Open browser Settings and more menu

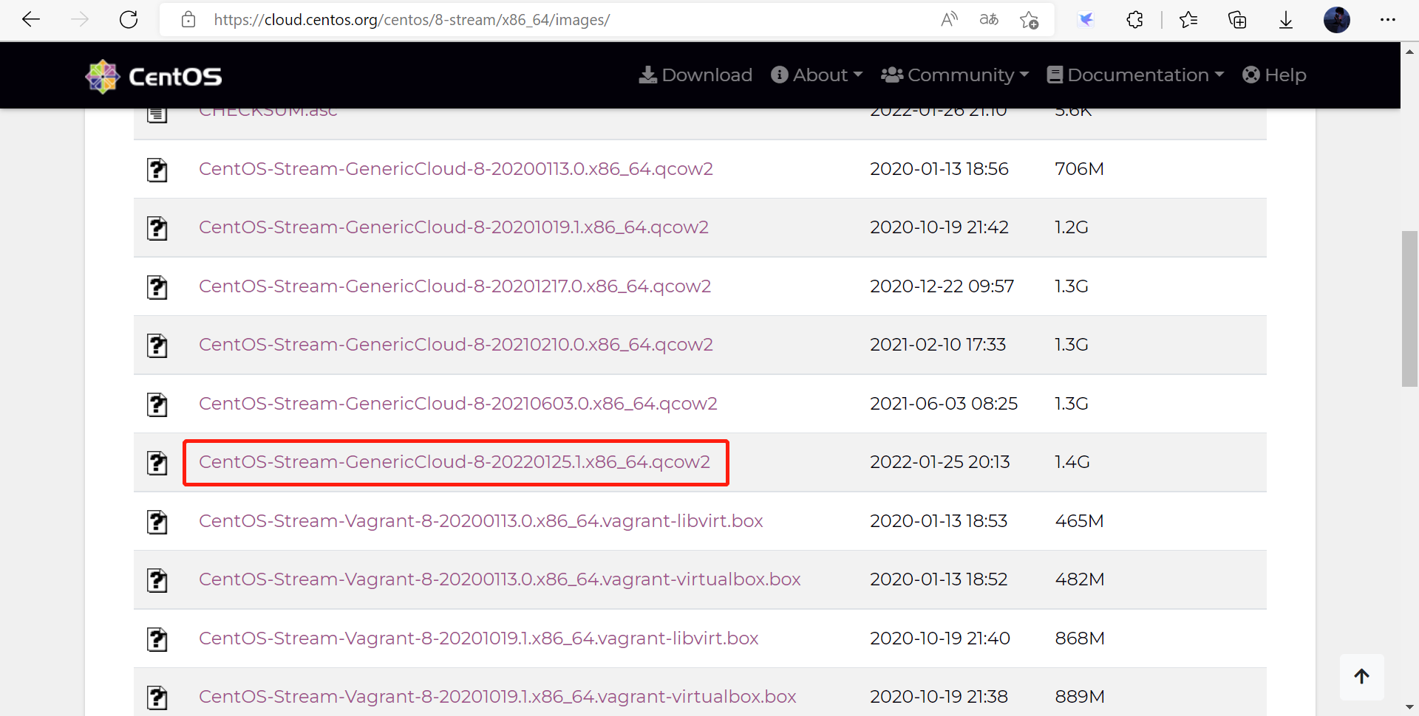pyautogui.click(x=1387, y=20)
